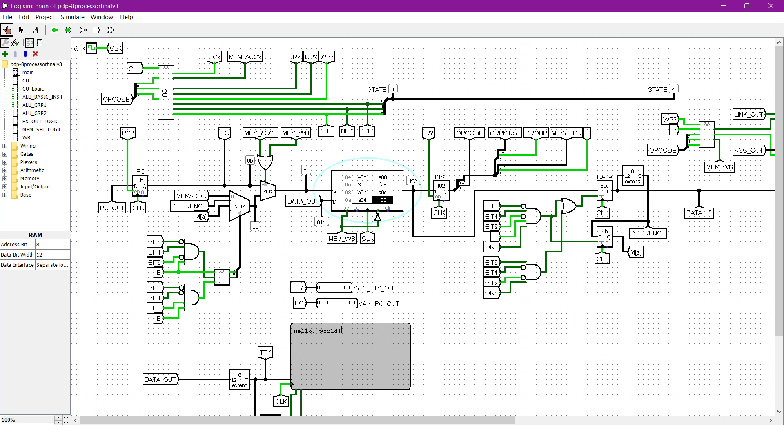
Task: Select the NOT gate tool
Action: pos(82,30)
